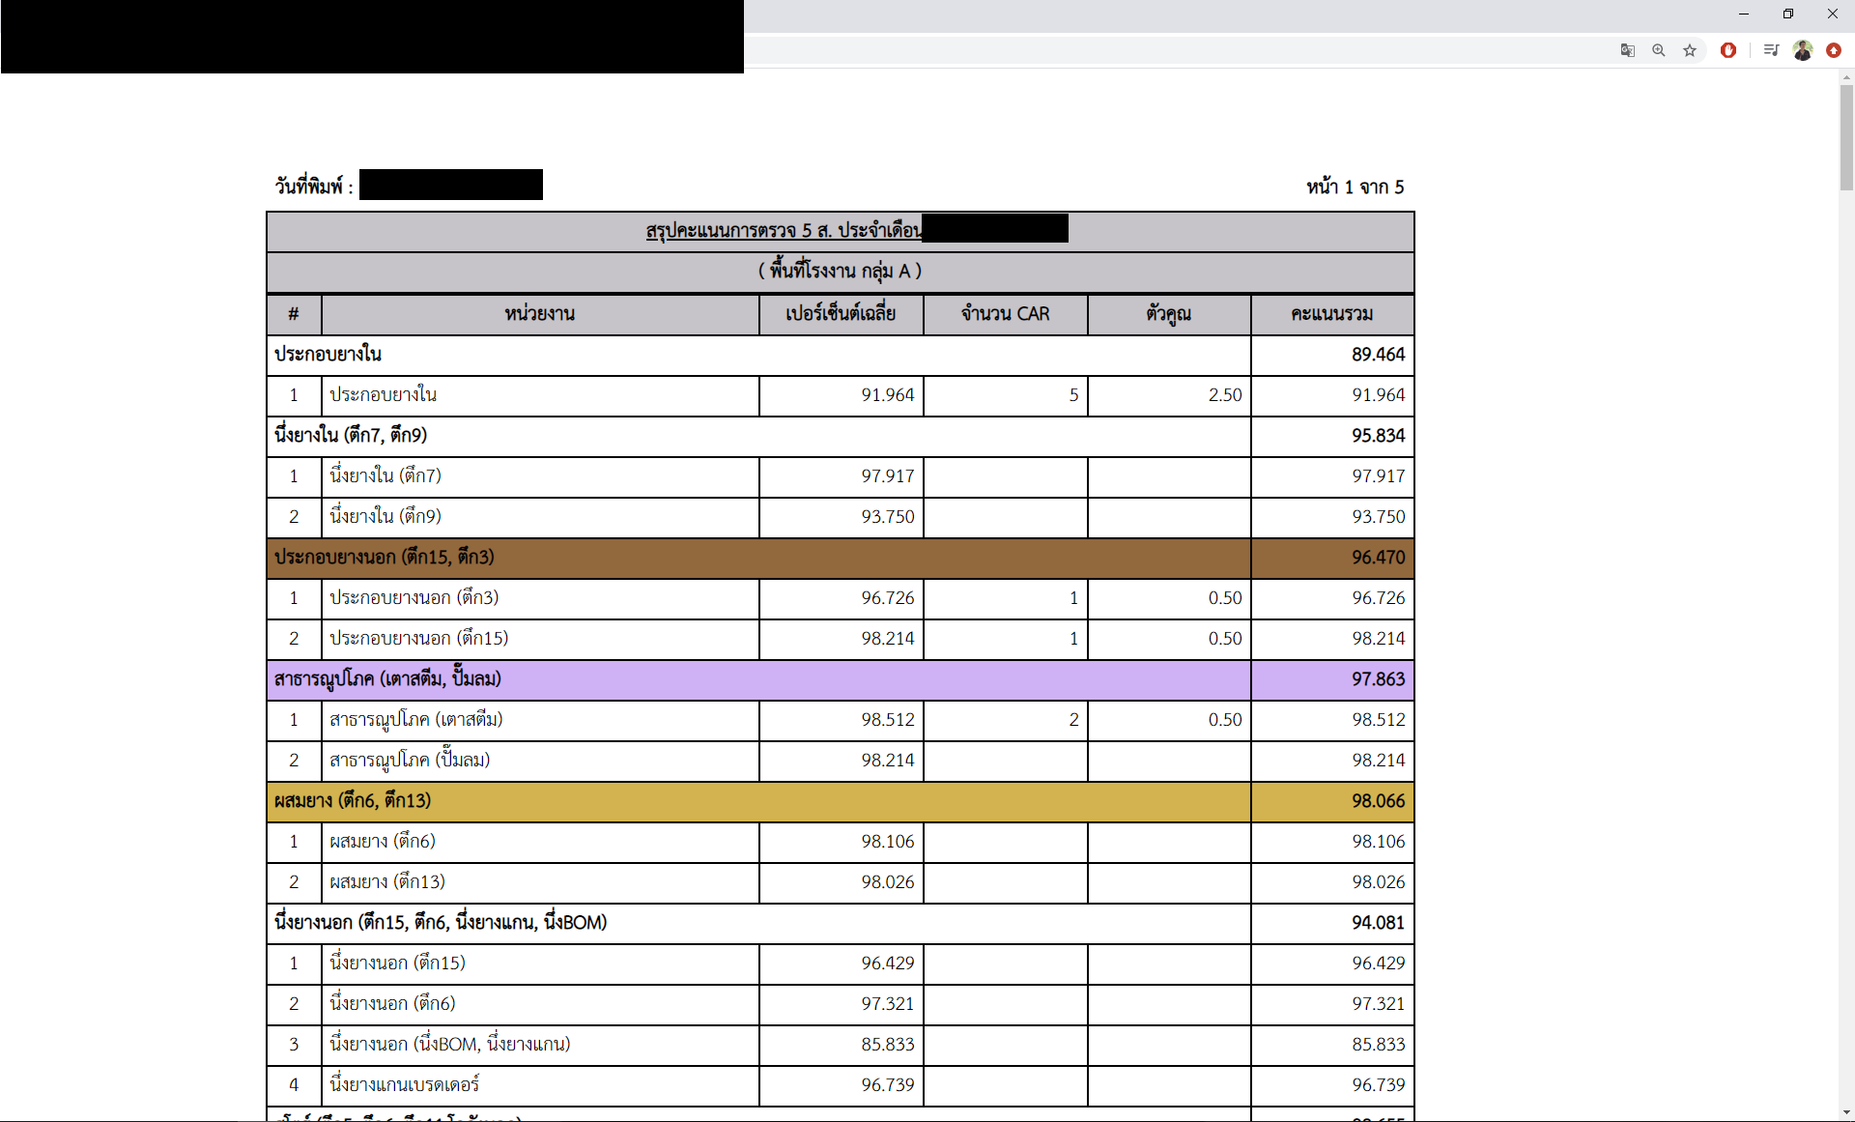Click the yellow header 'ผสมยาง (ตึก6, ตึก13)'
Screen dimensions: 1855x1122
pyautogui.click(x=353, y=801)
